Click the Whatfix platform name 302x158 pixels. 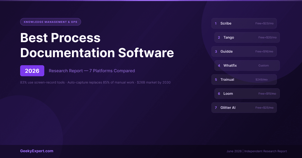[230, 65]
